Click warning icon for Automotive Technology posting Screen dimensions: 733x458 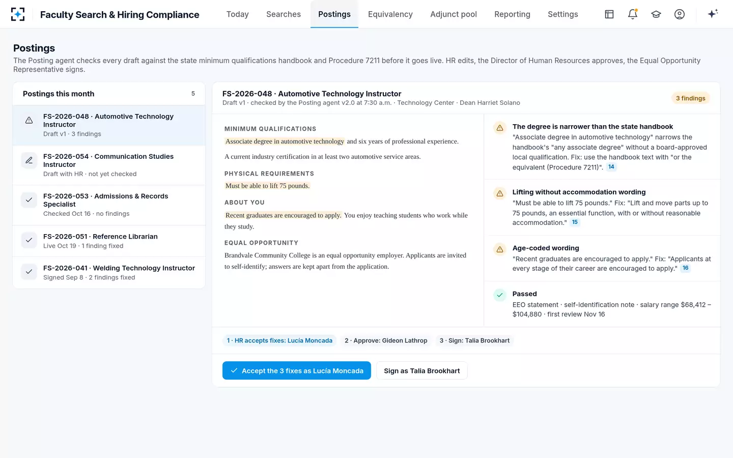click(29, 120)
